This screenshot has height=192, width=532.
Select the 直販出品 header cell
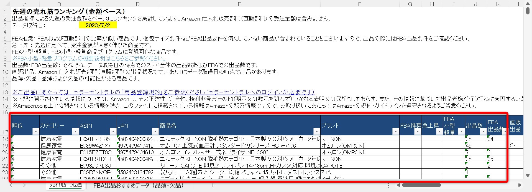[516, 125]
